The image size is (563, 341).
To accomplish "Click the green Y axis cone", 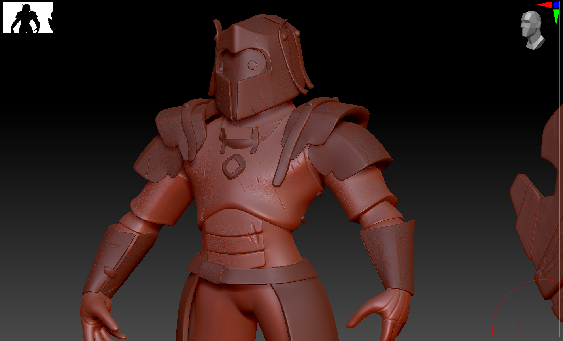I will pos(556,16).
